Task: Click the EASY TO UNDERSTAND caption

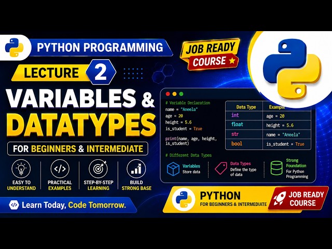Action: tap(21, 185)
